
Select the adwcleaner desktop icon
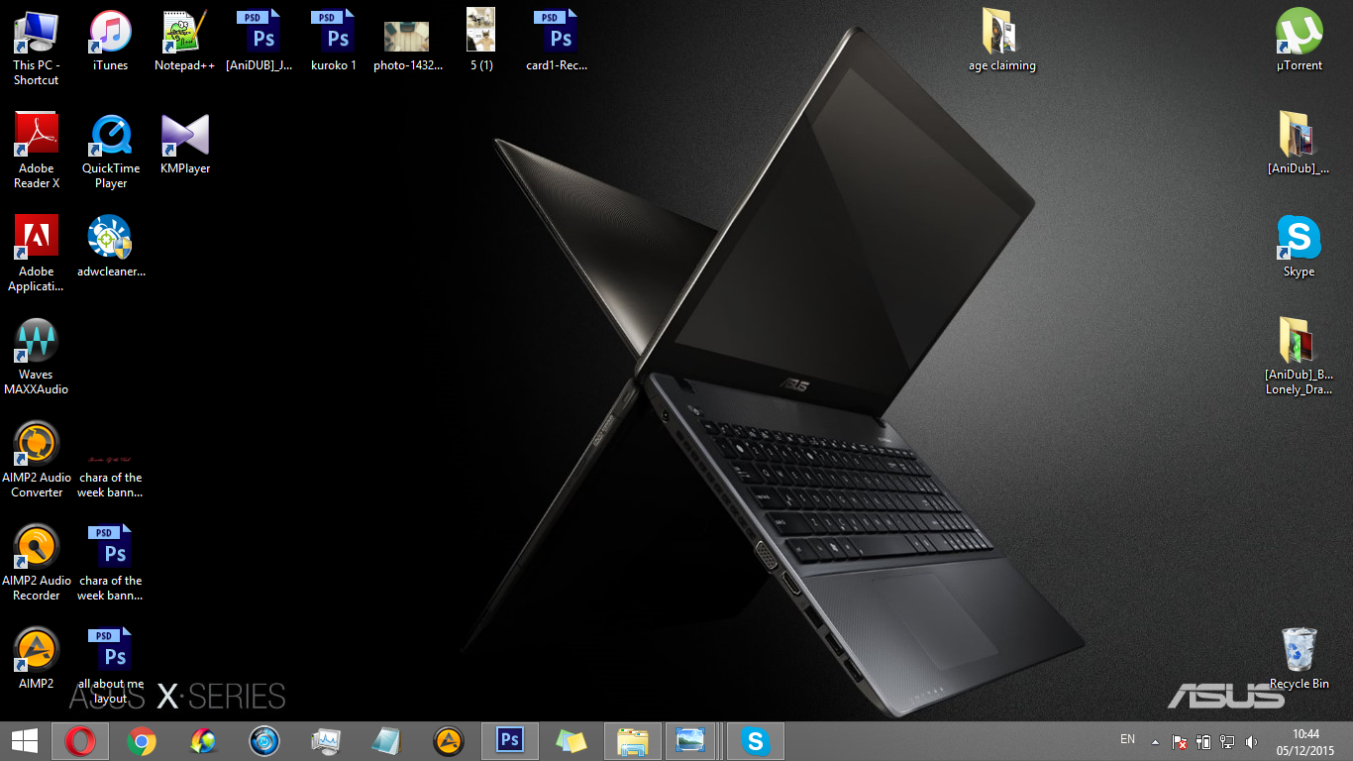pyautogui.click(x=111, y=247)
